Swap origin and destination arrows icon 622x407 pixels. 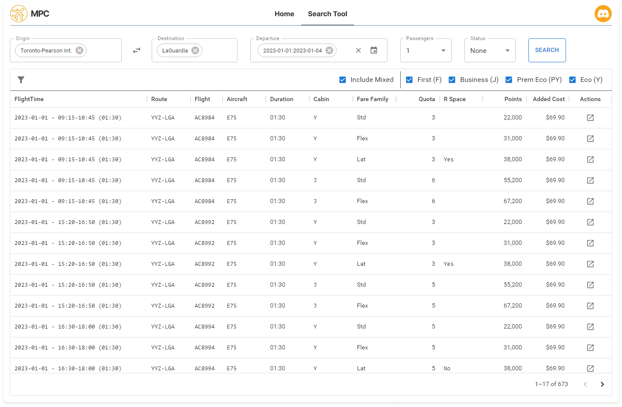[137, 50]
